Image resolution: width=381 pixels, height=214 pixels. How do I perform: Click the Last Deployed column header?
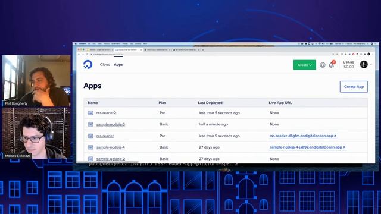pyautogui.click(x=210, y=103)
